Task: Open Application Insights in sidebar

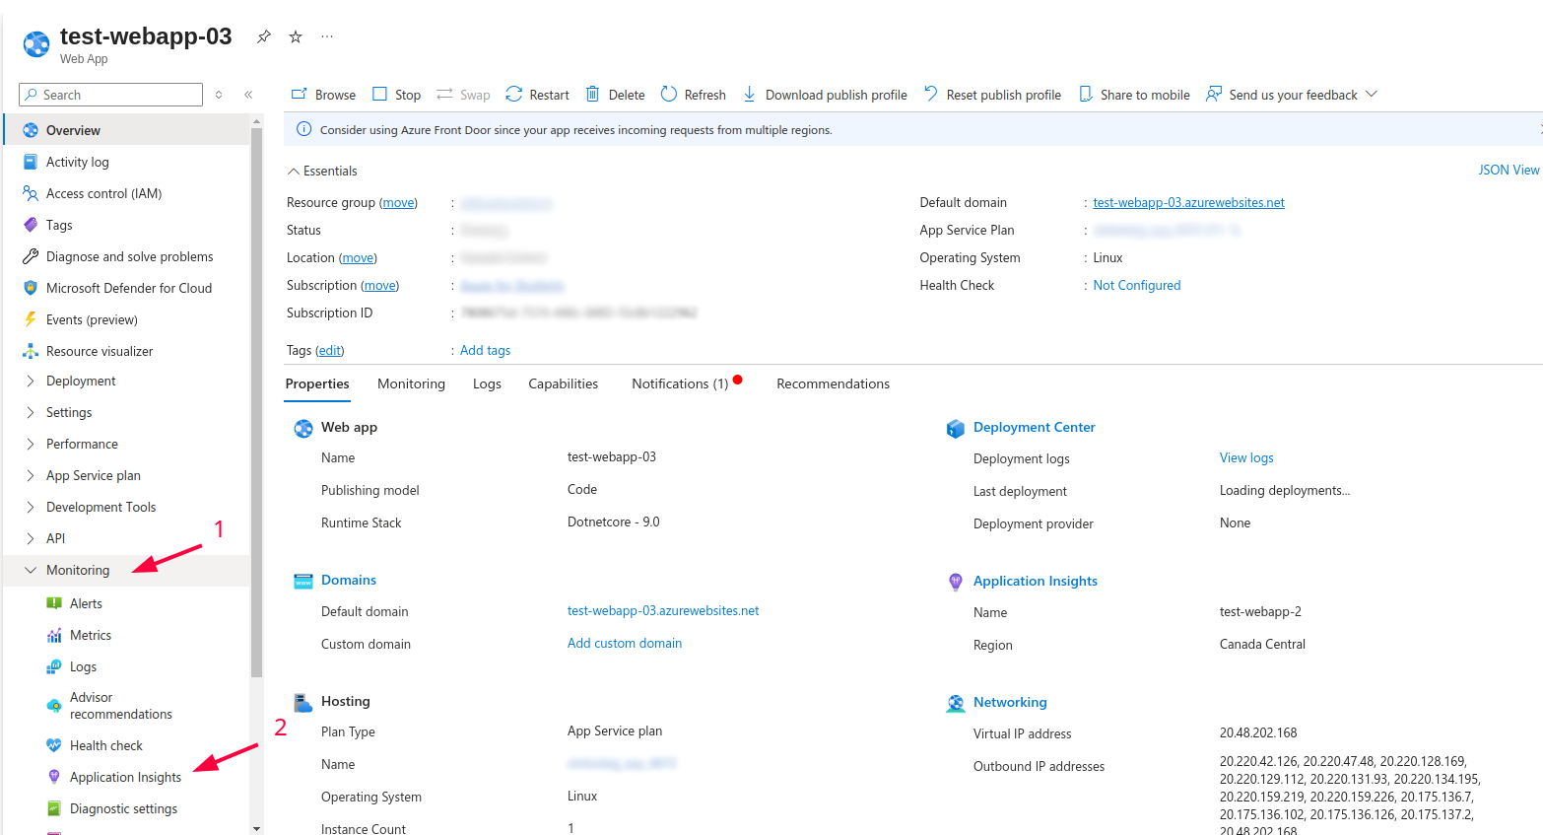Action: (x=125, y=778)
